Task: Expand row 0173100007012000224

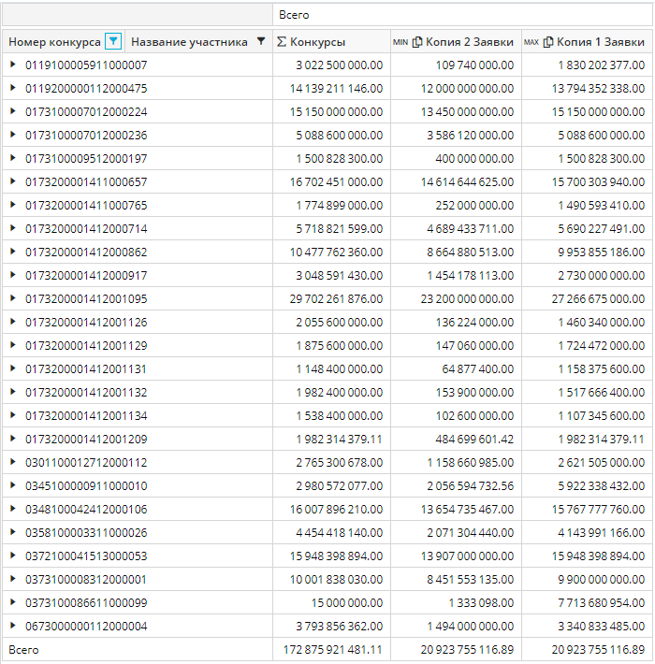Action: pyautogui.click(x=13, y=111)
